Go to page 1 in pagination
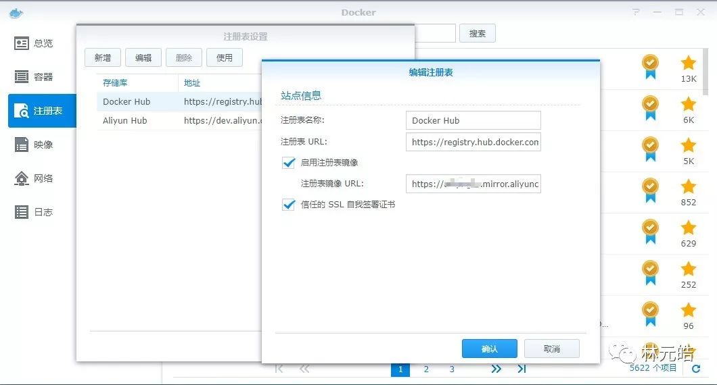This screenshot has height=385, width=717. pyautogui.click(x=400, y=369)
